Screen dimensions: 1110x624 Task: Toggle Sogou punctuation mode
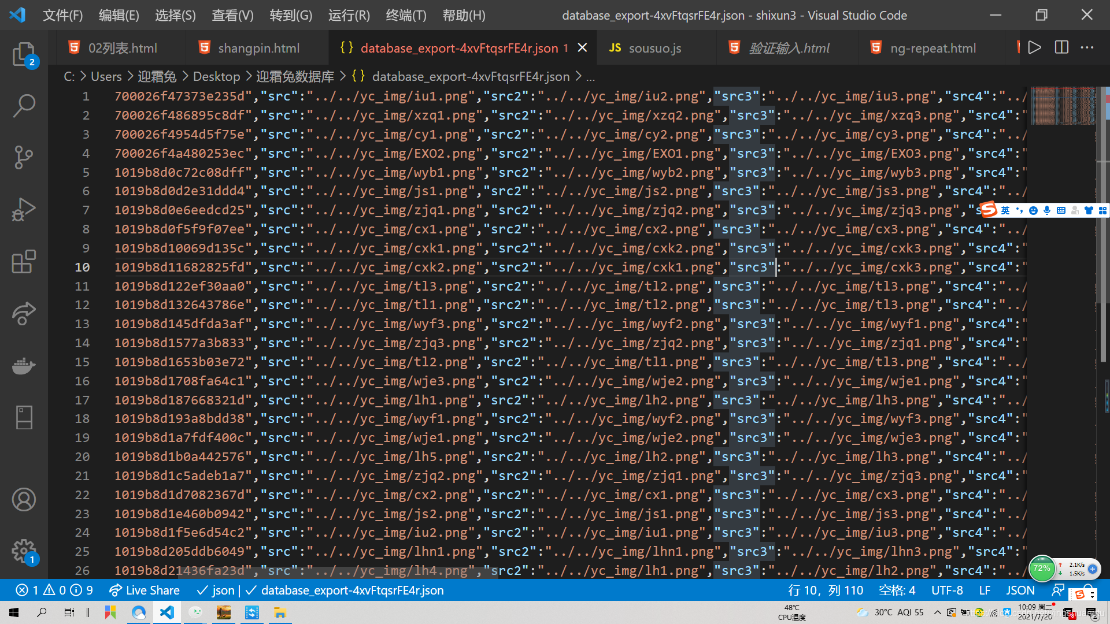coord(1019,210)
